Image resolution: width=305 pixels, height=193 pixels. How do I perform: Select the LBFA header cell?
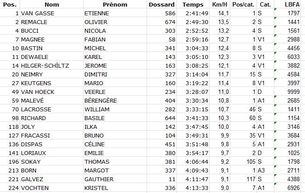point(291,4)
